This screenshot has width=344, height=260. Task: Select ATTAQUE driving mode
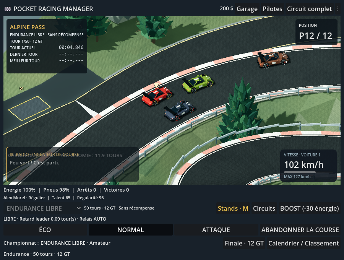tap(216, 230)
